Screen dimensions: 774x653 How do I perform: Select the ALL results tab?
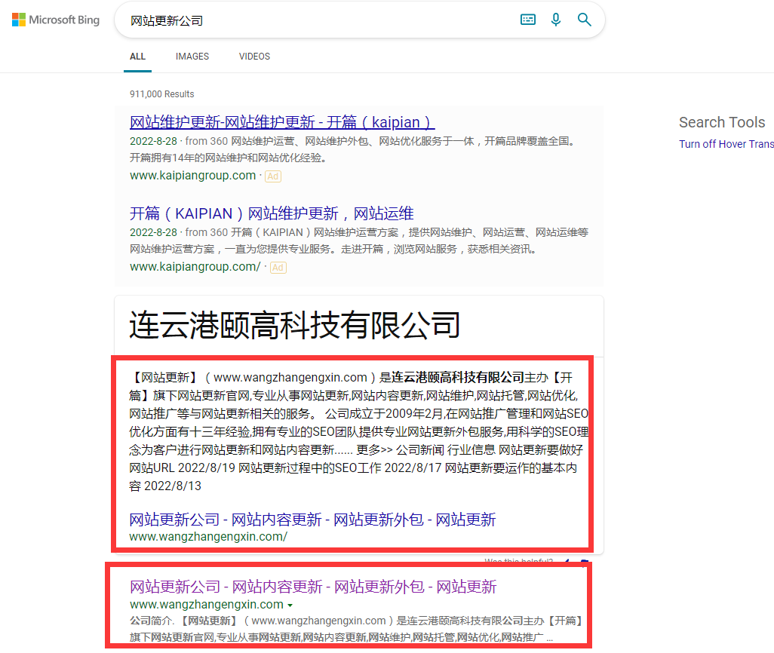138,57
